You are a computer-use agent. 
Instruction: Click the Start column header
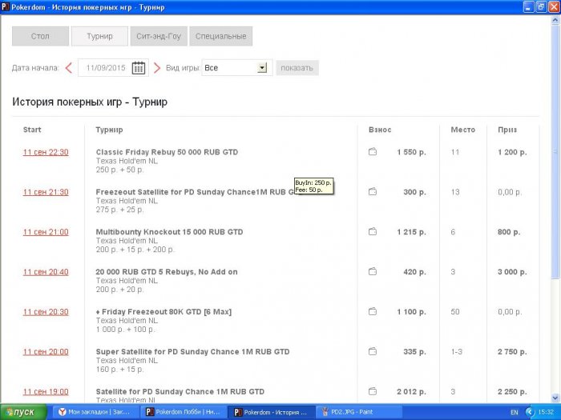tap(32, 130)
